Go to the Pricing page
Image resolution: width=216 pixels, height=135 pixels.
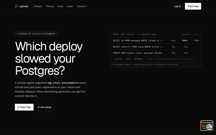pyautogui.click(x=50, y=6)
